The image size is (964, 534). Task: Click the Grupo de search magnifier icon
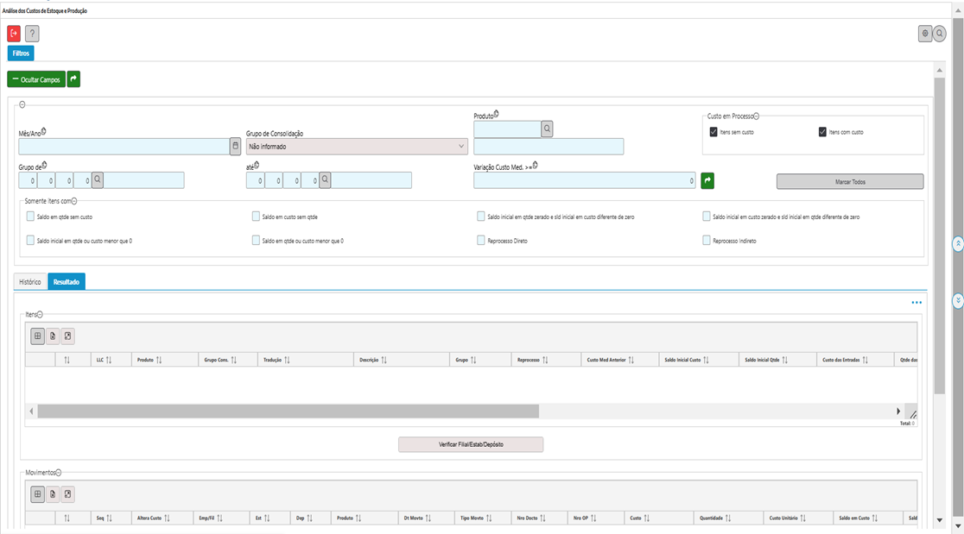coord(98,180)
